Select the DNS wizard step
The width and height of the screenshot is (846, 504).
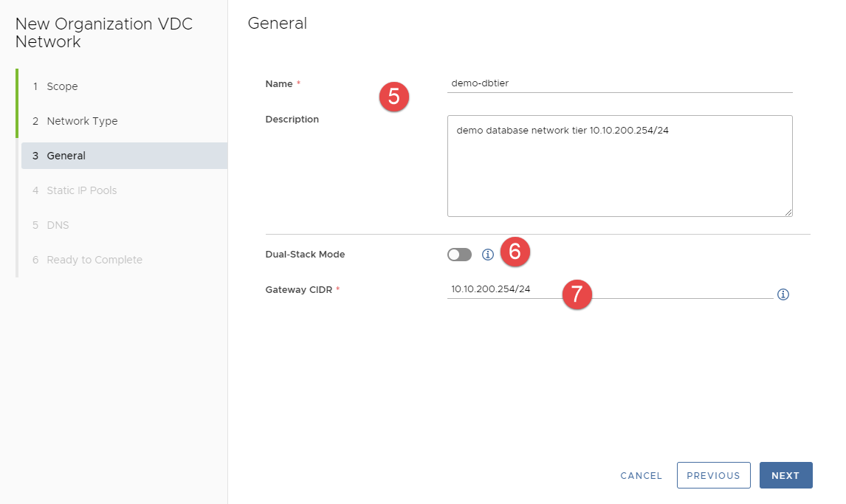(x=58, y=225)
